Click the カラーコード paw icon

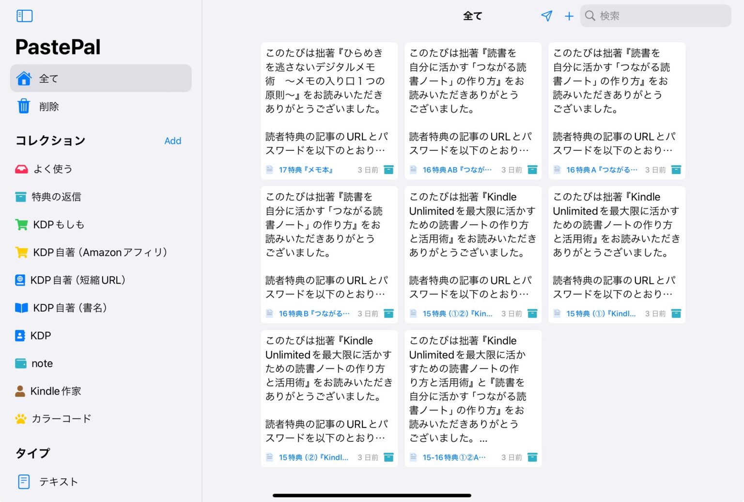(20, 418)
